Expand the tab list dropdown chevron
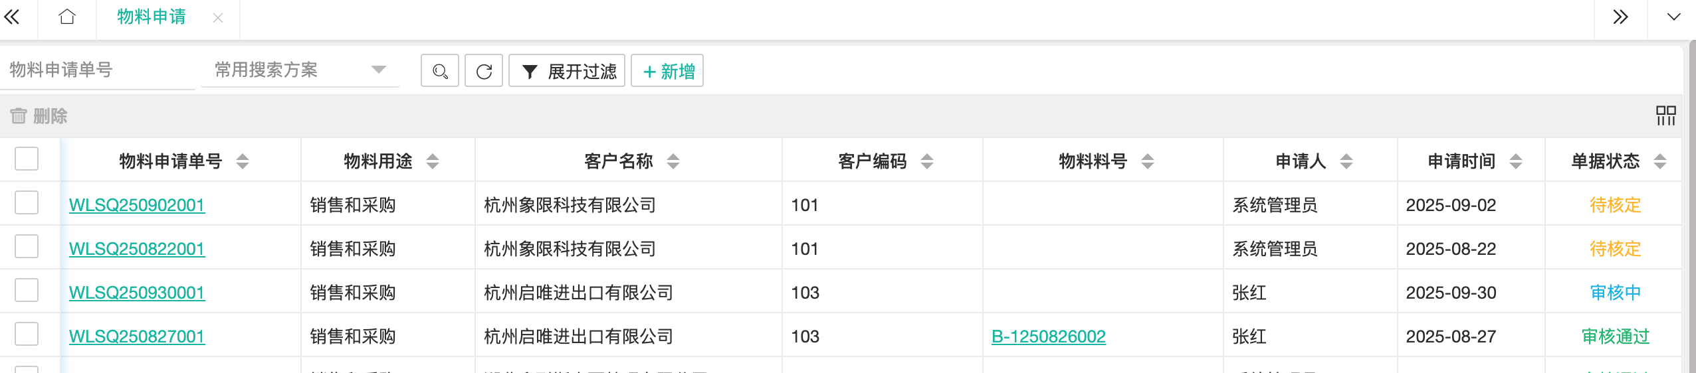 click(1673, 17)
